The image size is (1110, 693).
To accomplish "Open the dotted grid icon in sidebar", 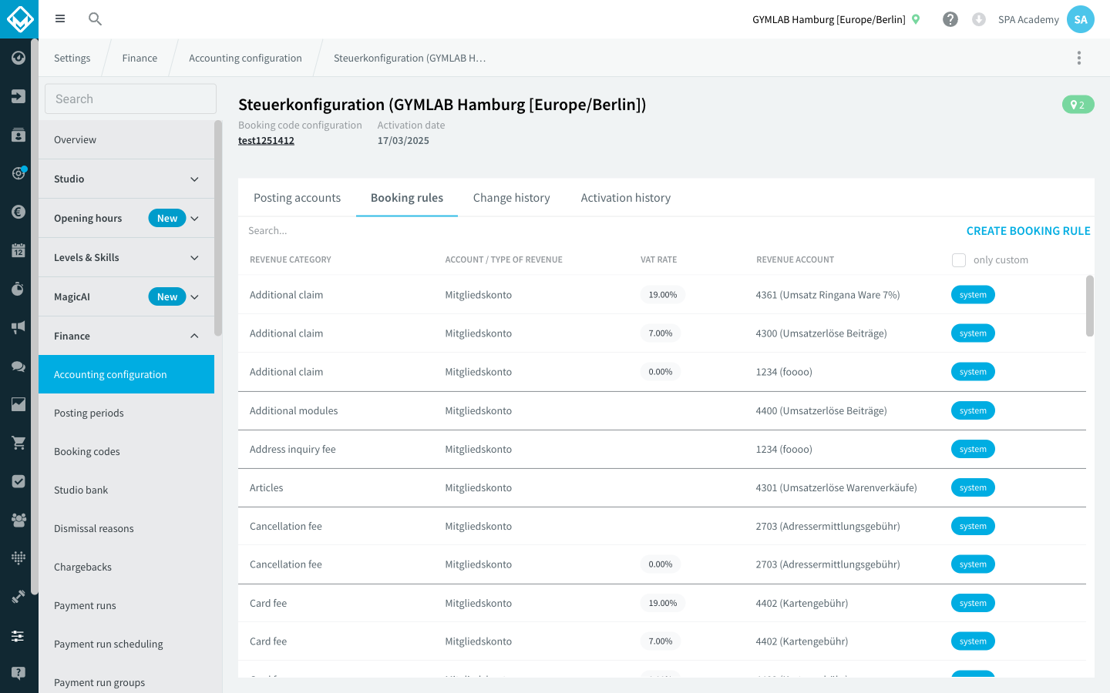I will (x=18, y=557).
